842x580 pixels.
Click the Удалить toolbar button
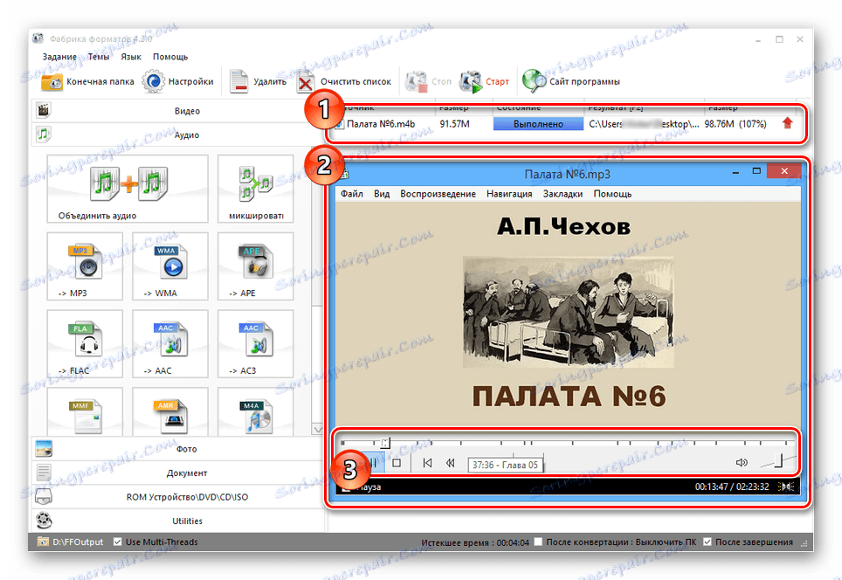tap(258, 81)
